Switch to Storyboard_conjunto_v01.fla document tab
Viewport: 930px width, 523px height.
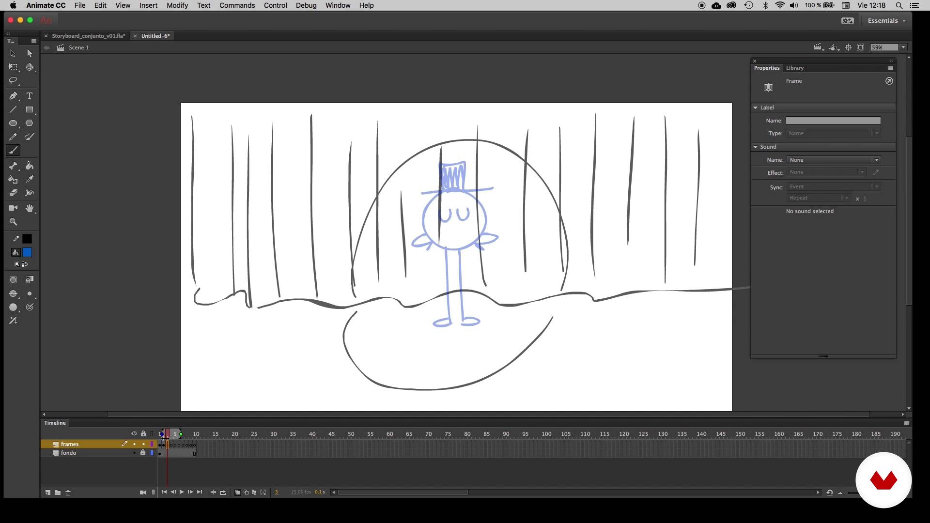tap(88, 36)
